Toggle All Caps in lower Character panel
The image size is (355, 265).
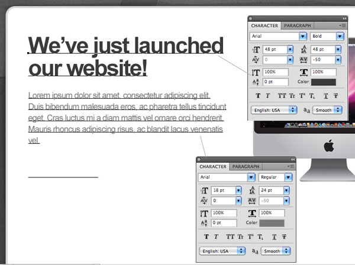[x=230, y=237]
